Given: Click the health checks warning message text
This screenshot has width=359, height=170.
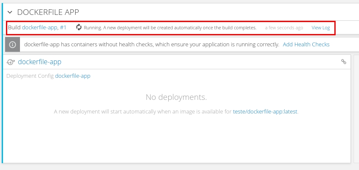Looking at the screenshot, I should (152, 44).
